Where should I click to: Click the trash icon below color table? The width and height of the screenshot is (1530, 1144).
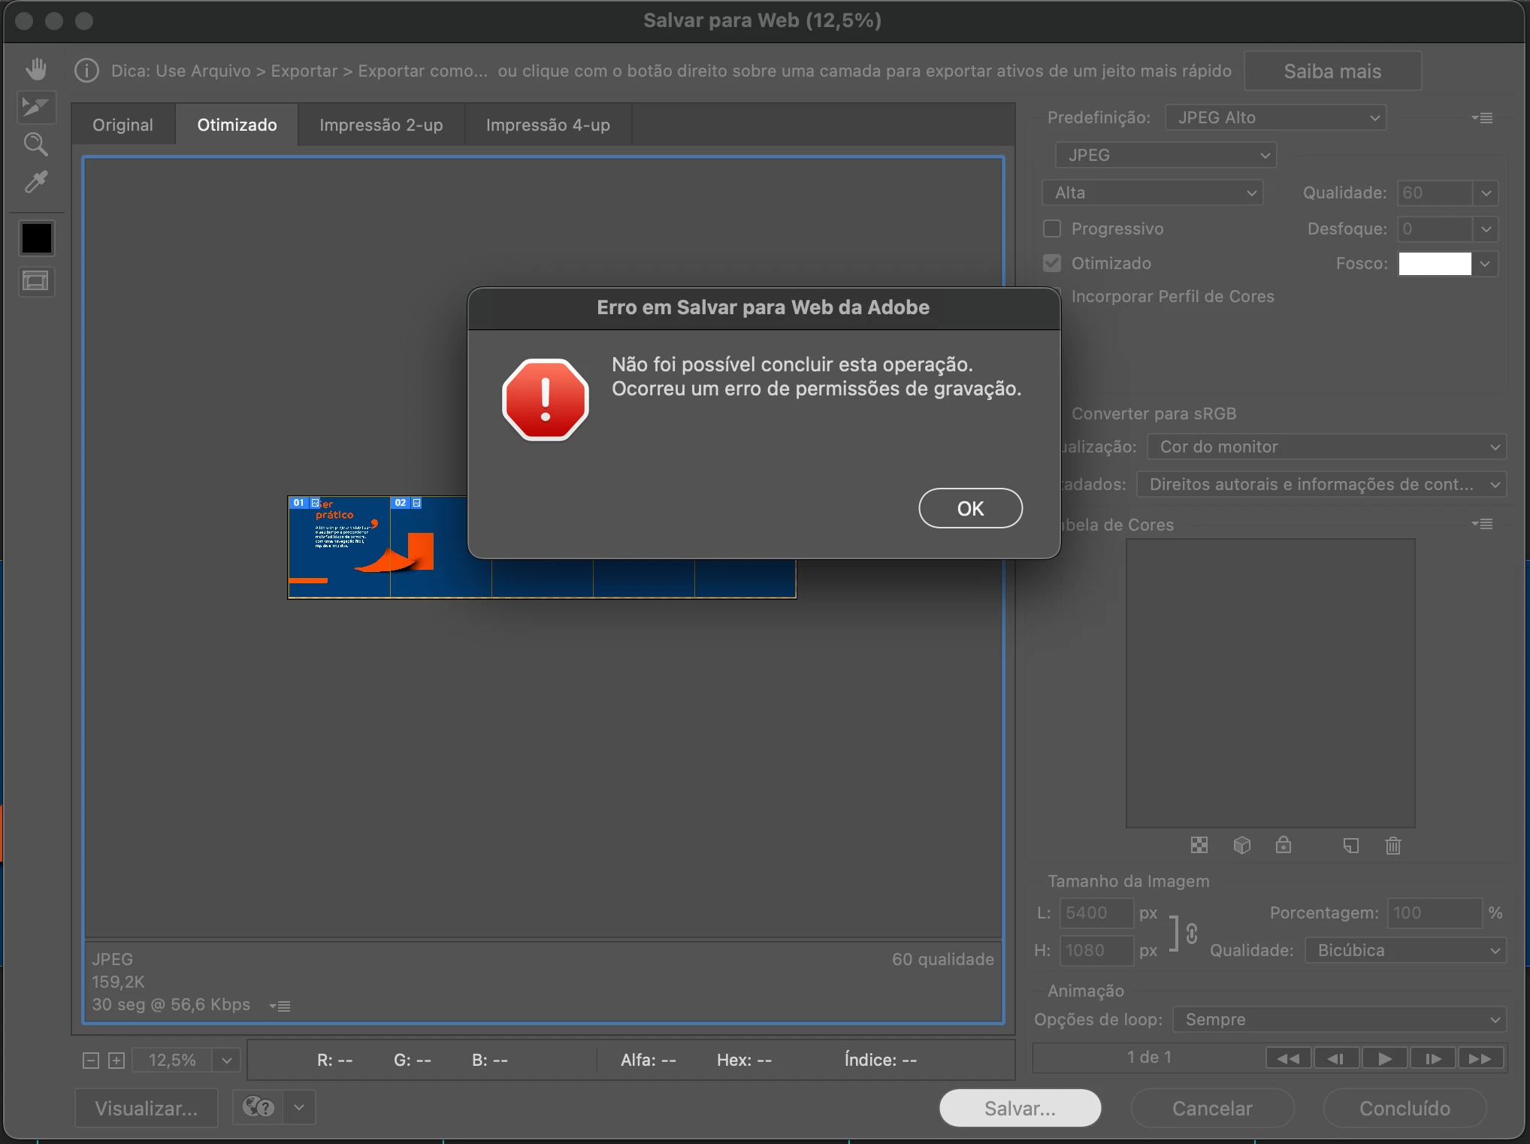(x=1392, y=846)
